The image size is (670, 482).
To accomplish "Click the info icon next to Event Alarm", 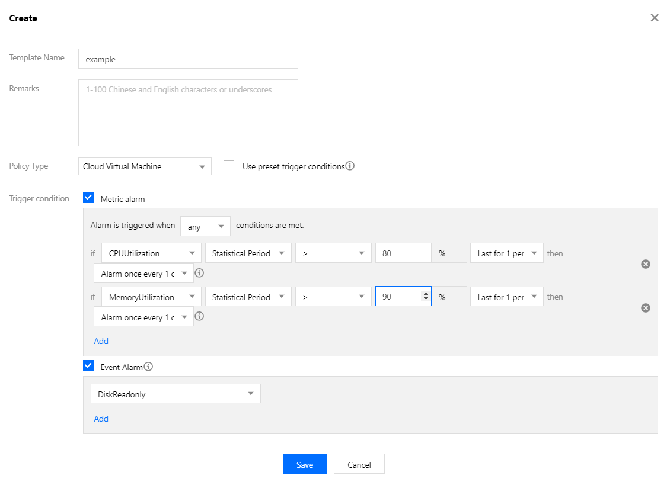I will click(149, 366).
